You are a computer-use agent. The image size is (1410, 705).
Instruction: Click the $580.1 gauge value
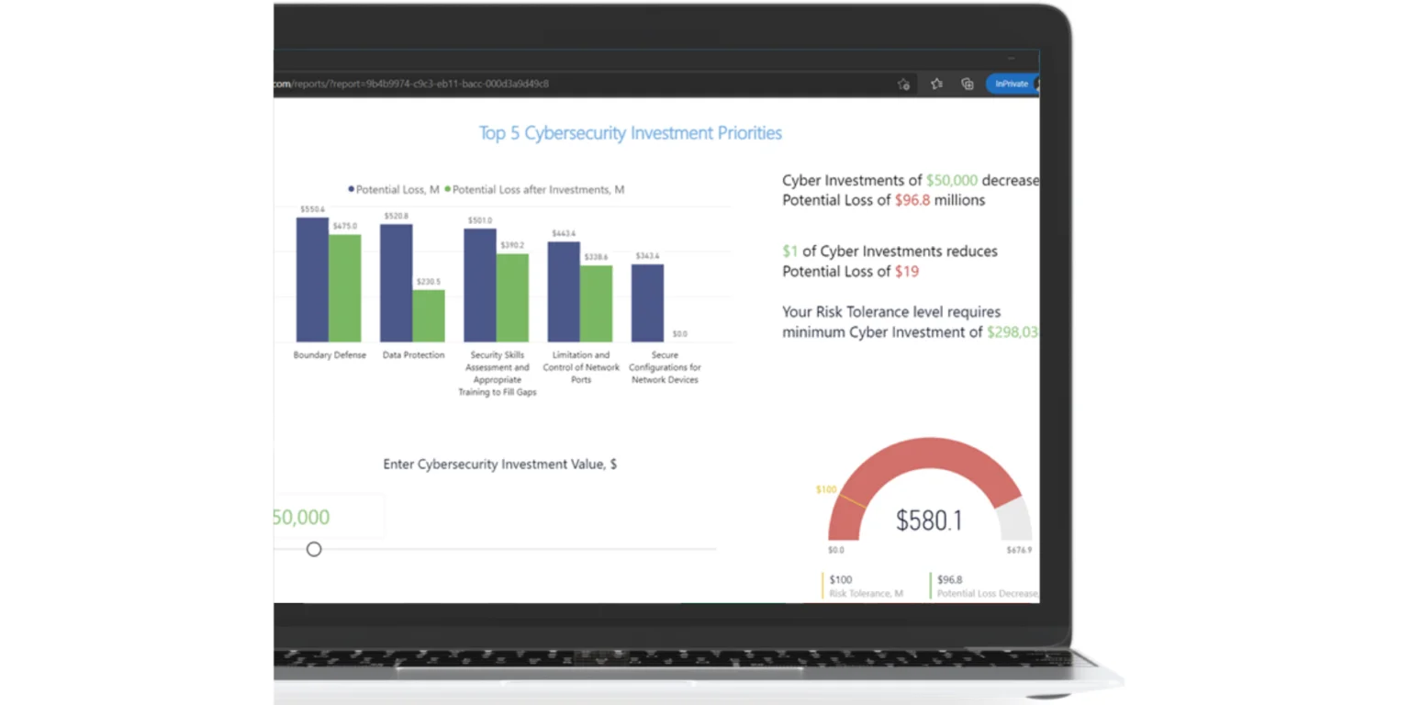coord(929,520)
